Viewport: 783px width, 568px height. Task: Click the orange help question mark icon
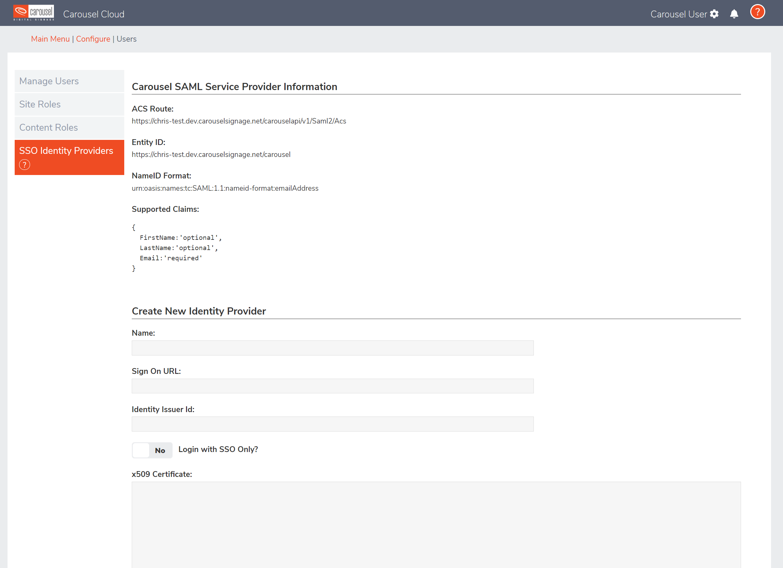point(757,12)
